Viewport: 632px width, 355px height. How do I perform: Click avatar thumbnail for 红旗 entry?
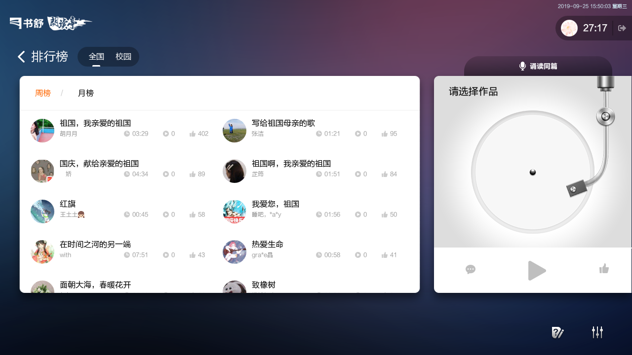point(42,212)
